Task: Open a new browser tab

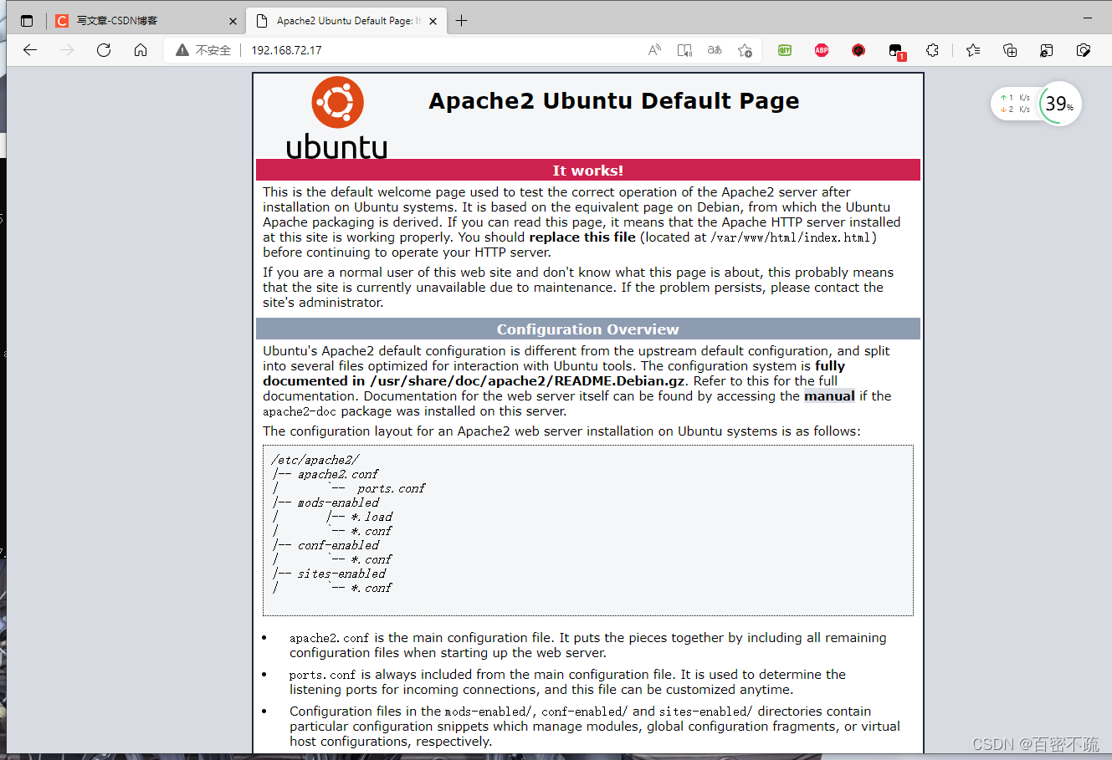Action: coord(462,21)
